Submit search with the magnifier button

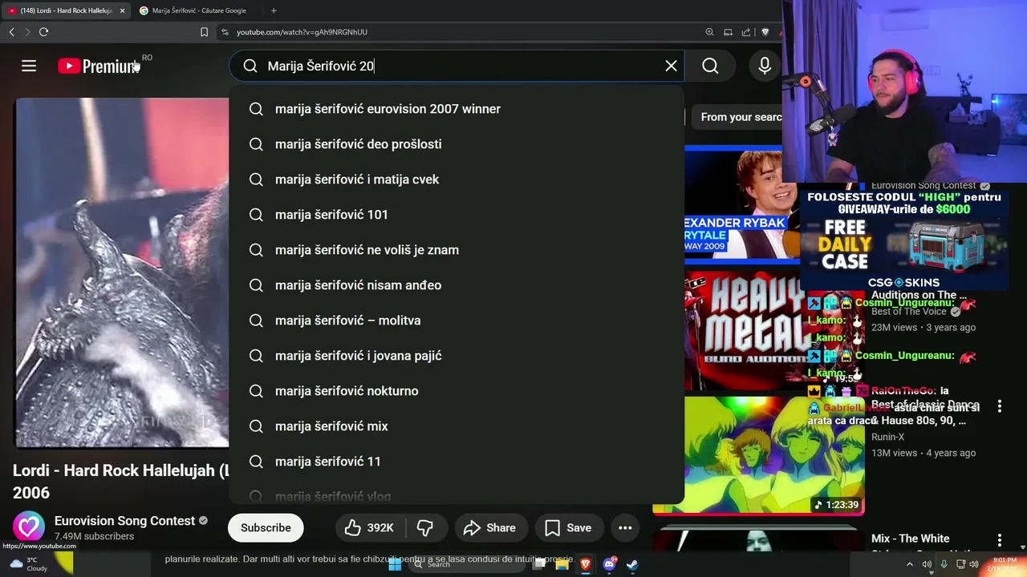pyautogui.click(x=710, y=66)
